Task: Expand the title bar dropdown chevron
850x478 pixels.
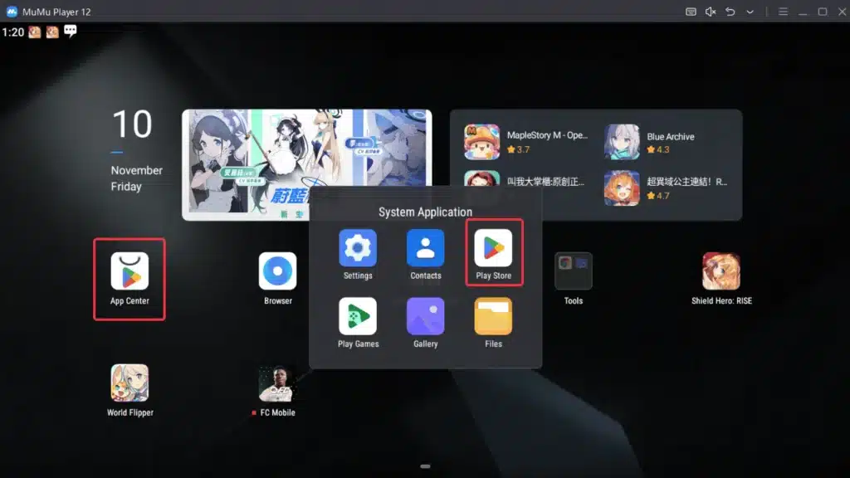Action: 750,12
